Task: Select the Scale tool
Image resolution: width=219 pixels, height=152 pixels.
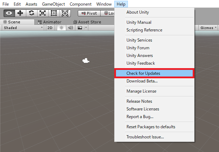Action: coord(43,13)
